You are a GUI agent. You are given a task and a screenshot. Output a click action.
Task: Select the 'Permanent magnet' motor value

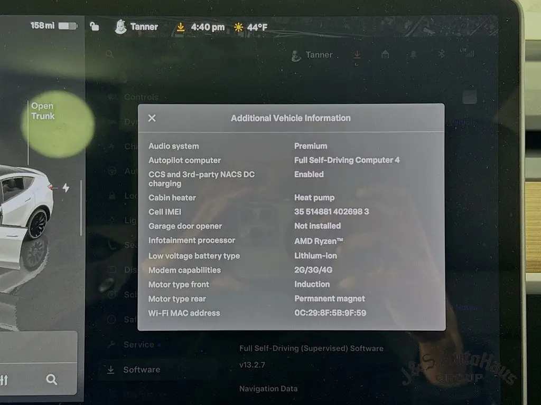pos(330,298)
